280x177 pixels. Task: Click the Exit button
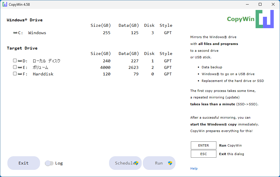coord(24,163)
